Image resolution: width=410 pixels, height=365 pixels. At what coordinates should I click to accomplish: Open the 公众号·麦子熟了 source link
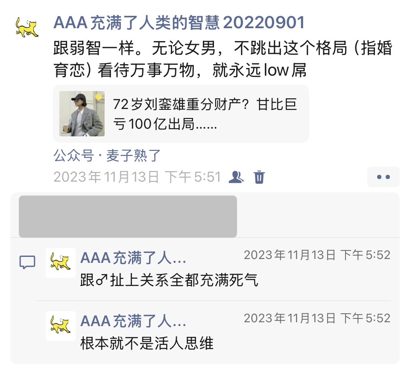(x=107, y=156)
